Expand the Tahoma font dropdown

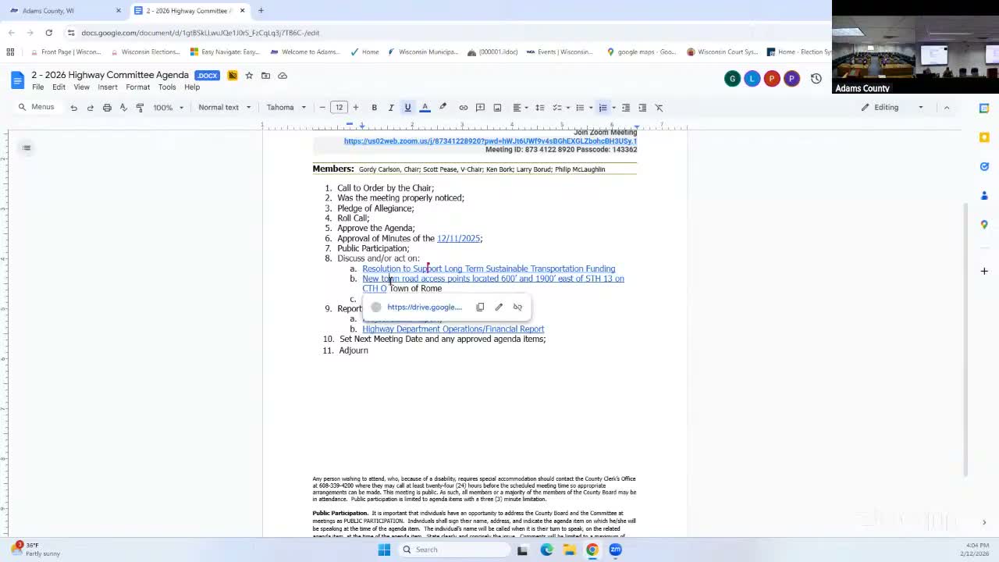[286, 108]
